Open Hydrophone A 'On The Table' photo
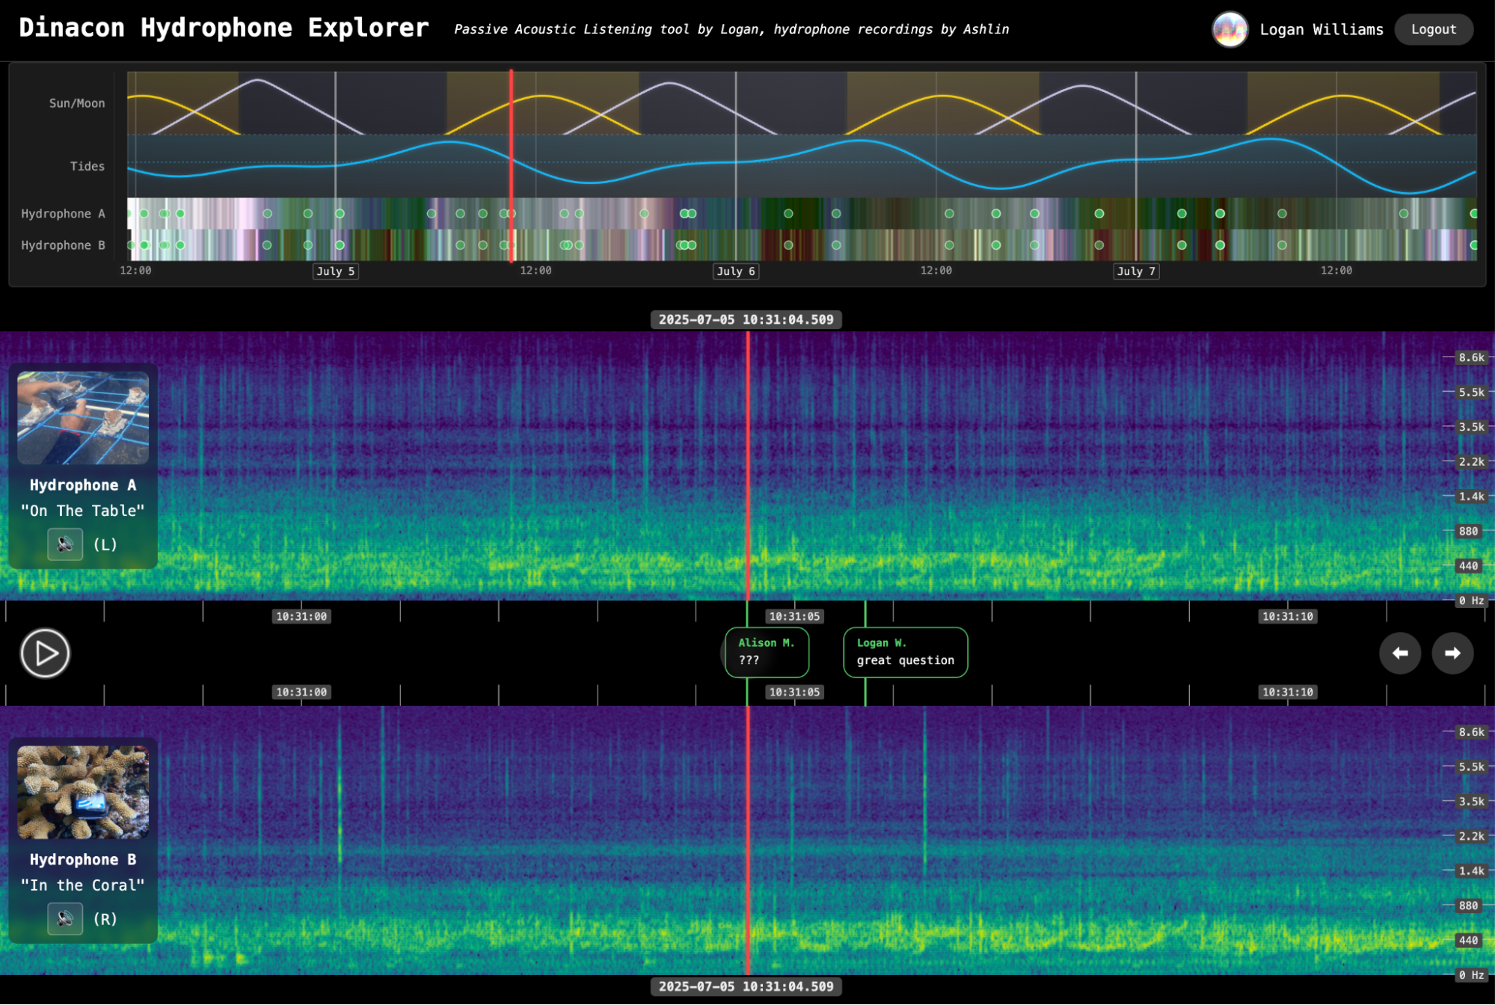Viewport: 1495px width, 1005px height. tap(83, 418)
